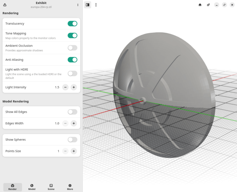The height and width of the screenshot is (192, 237).
Task: Decrease Edges Width with minus button
Action: coord(65,123)
